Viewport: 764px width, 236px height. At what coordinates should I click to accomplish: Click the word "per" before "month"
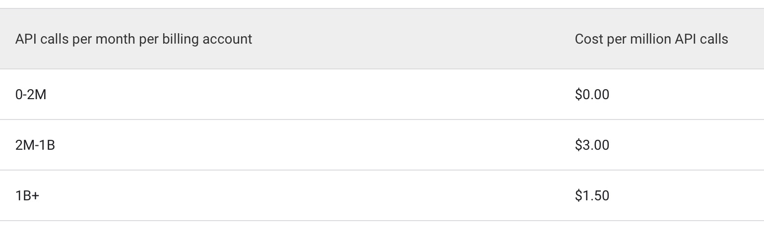[x=82, y=39]
